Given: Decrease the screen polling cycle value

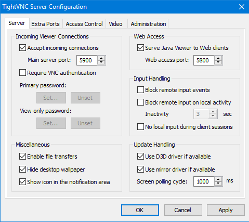Looking at the screenshot, I should pos(218,184).
